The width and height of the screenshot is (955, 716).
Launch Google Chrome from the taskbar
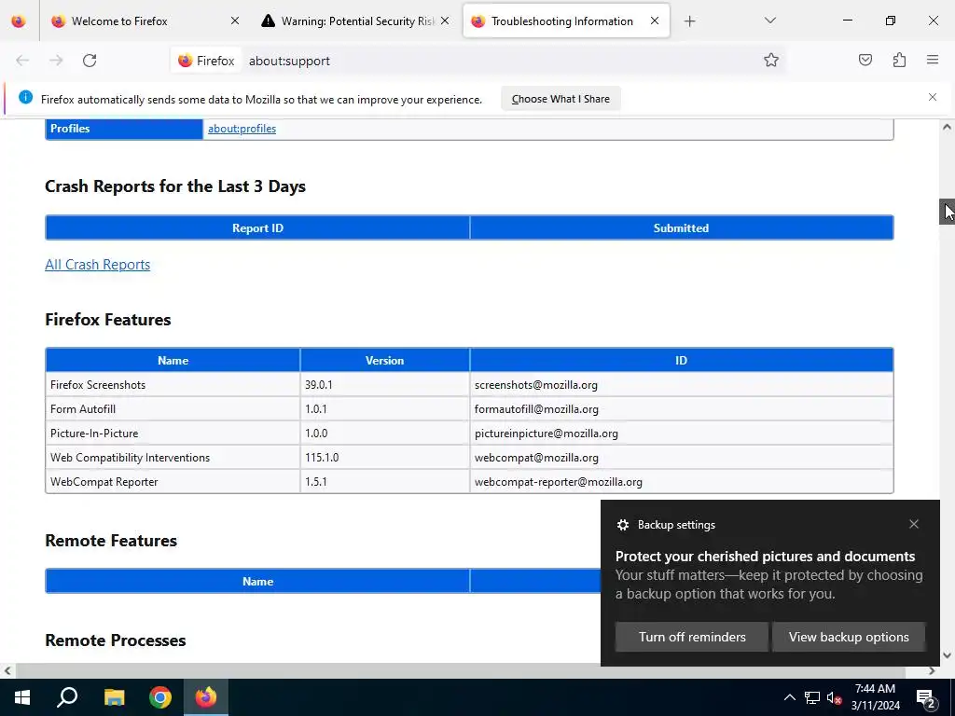point(160,697)
